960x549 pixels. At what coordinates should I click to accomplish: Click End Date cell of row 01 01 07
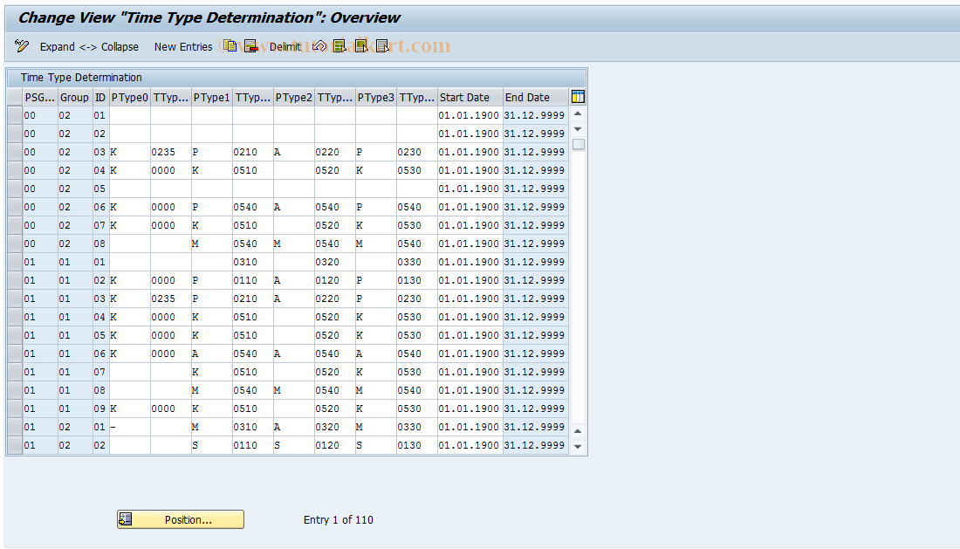[x=535, y=372]
